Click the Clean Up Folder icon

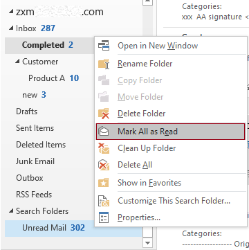[104, 148]
